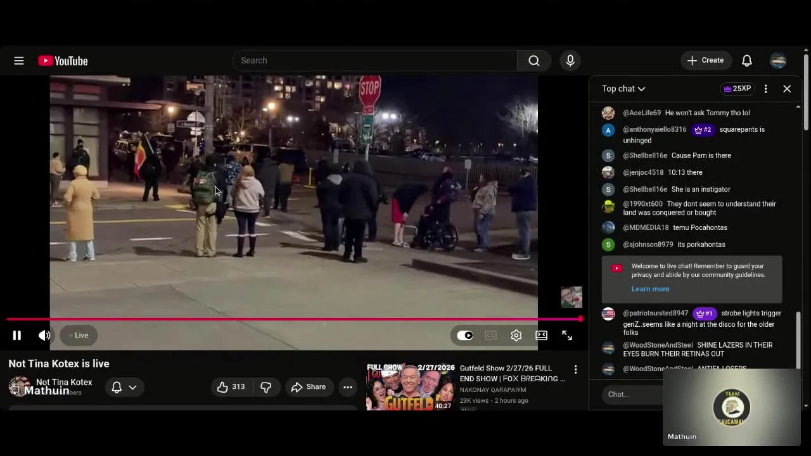Click @AoeLife69 avatar in chat

608,113
